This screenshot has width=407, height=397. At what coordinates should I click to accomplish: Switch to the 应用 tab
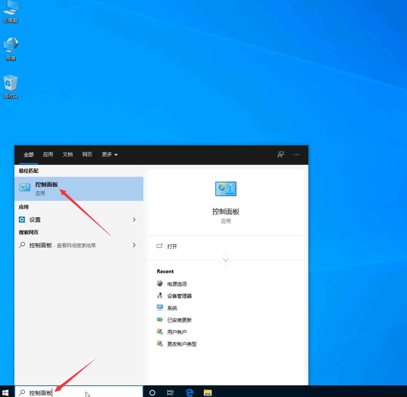pos(48,154)
